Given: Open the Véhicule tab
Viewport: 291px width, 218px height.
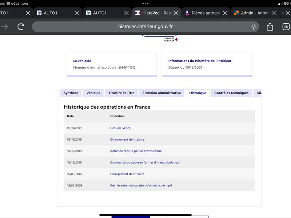Looking at the screenshot, I should pos(93,93).
